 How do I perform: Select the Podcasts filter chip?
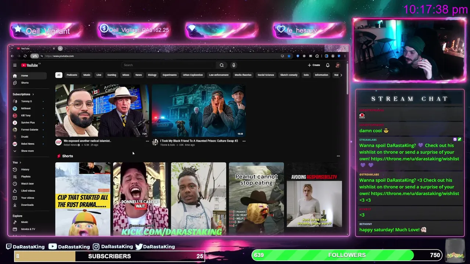click(x=72, y=75)
